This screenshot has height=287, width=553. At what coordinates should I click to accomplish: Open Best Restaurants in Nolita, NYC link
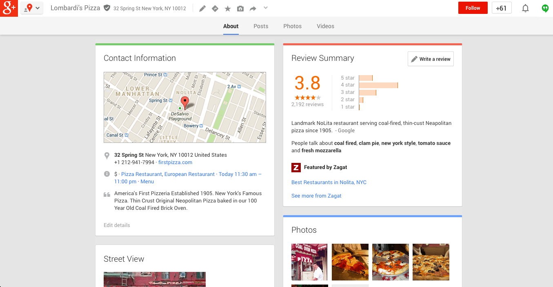[x=329, y=182]
